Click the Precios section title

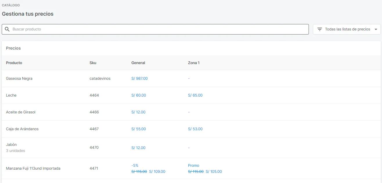pos(13,48)
